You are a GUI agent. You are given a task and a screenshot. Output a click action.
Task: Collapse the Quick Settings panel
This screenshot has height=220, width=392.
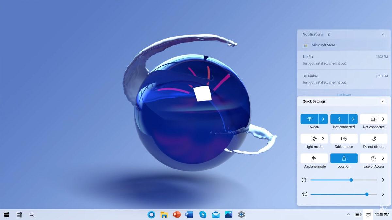(383, 101)
